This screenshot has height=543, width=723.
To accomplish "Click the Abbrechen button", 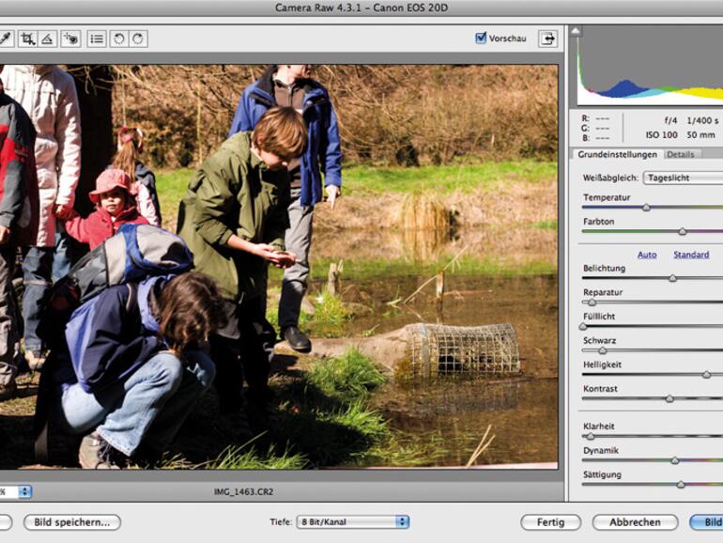I will pyautogui.click(x=635, y=522).
